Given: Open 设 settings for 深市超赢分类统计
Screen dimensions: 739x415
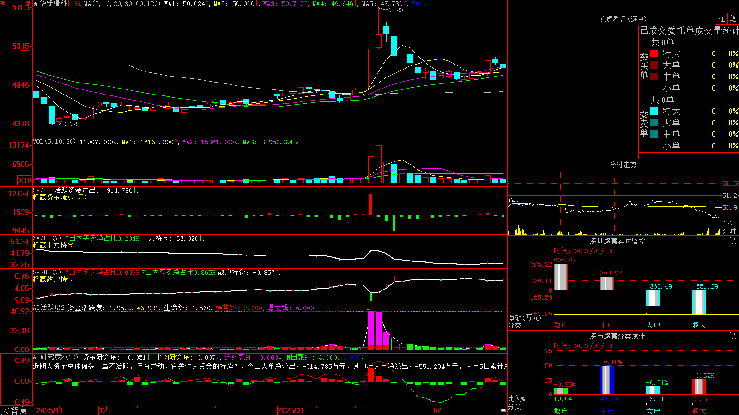Looking at the screenshot, I should (x=733, y=336).
